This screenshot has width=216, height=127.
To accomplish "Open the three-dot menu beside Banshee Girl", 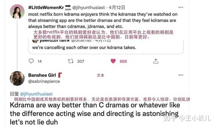I will click(181, 75).
